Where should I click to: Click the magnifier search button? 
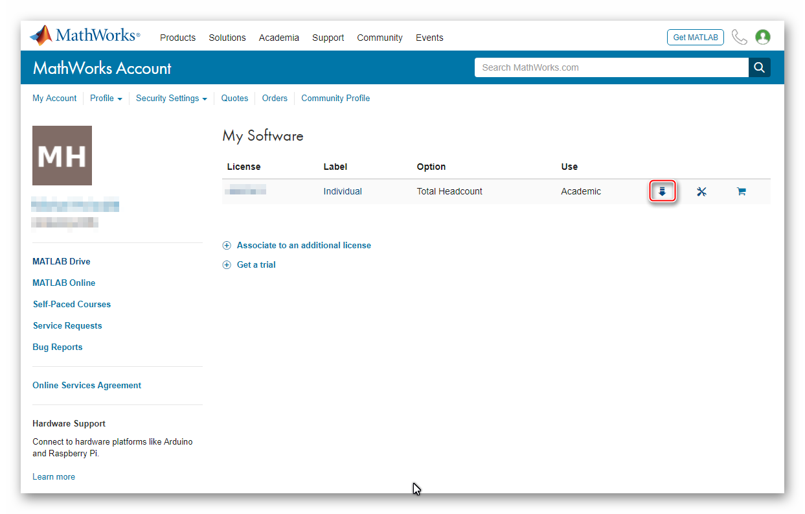tap(760, 67)
